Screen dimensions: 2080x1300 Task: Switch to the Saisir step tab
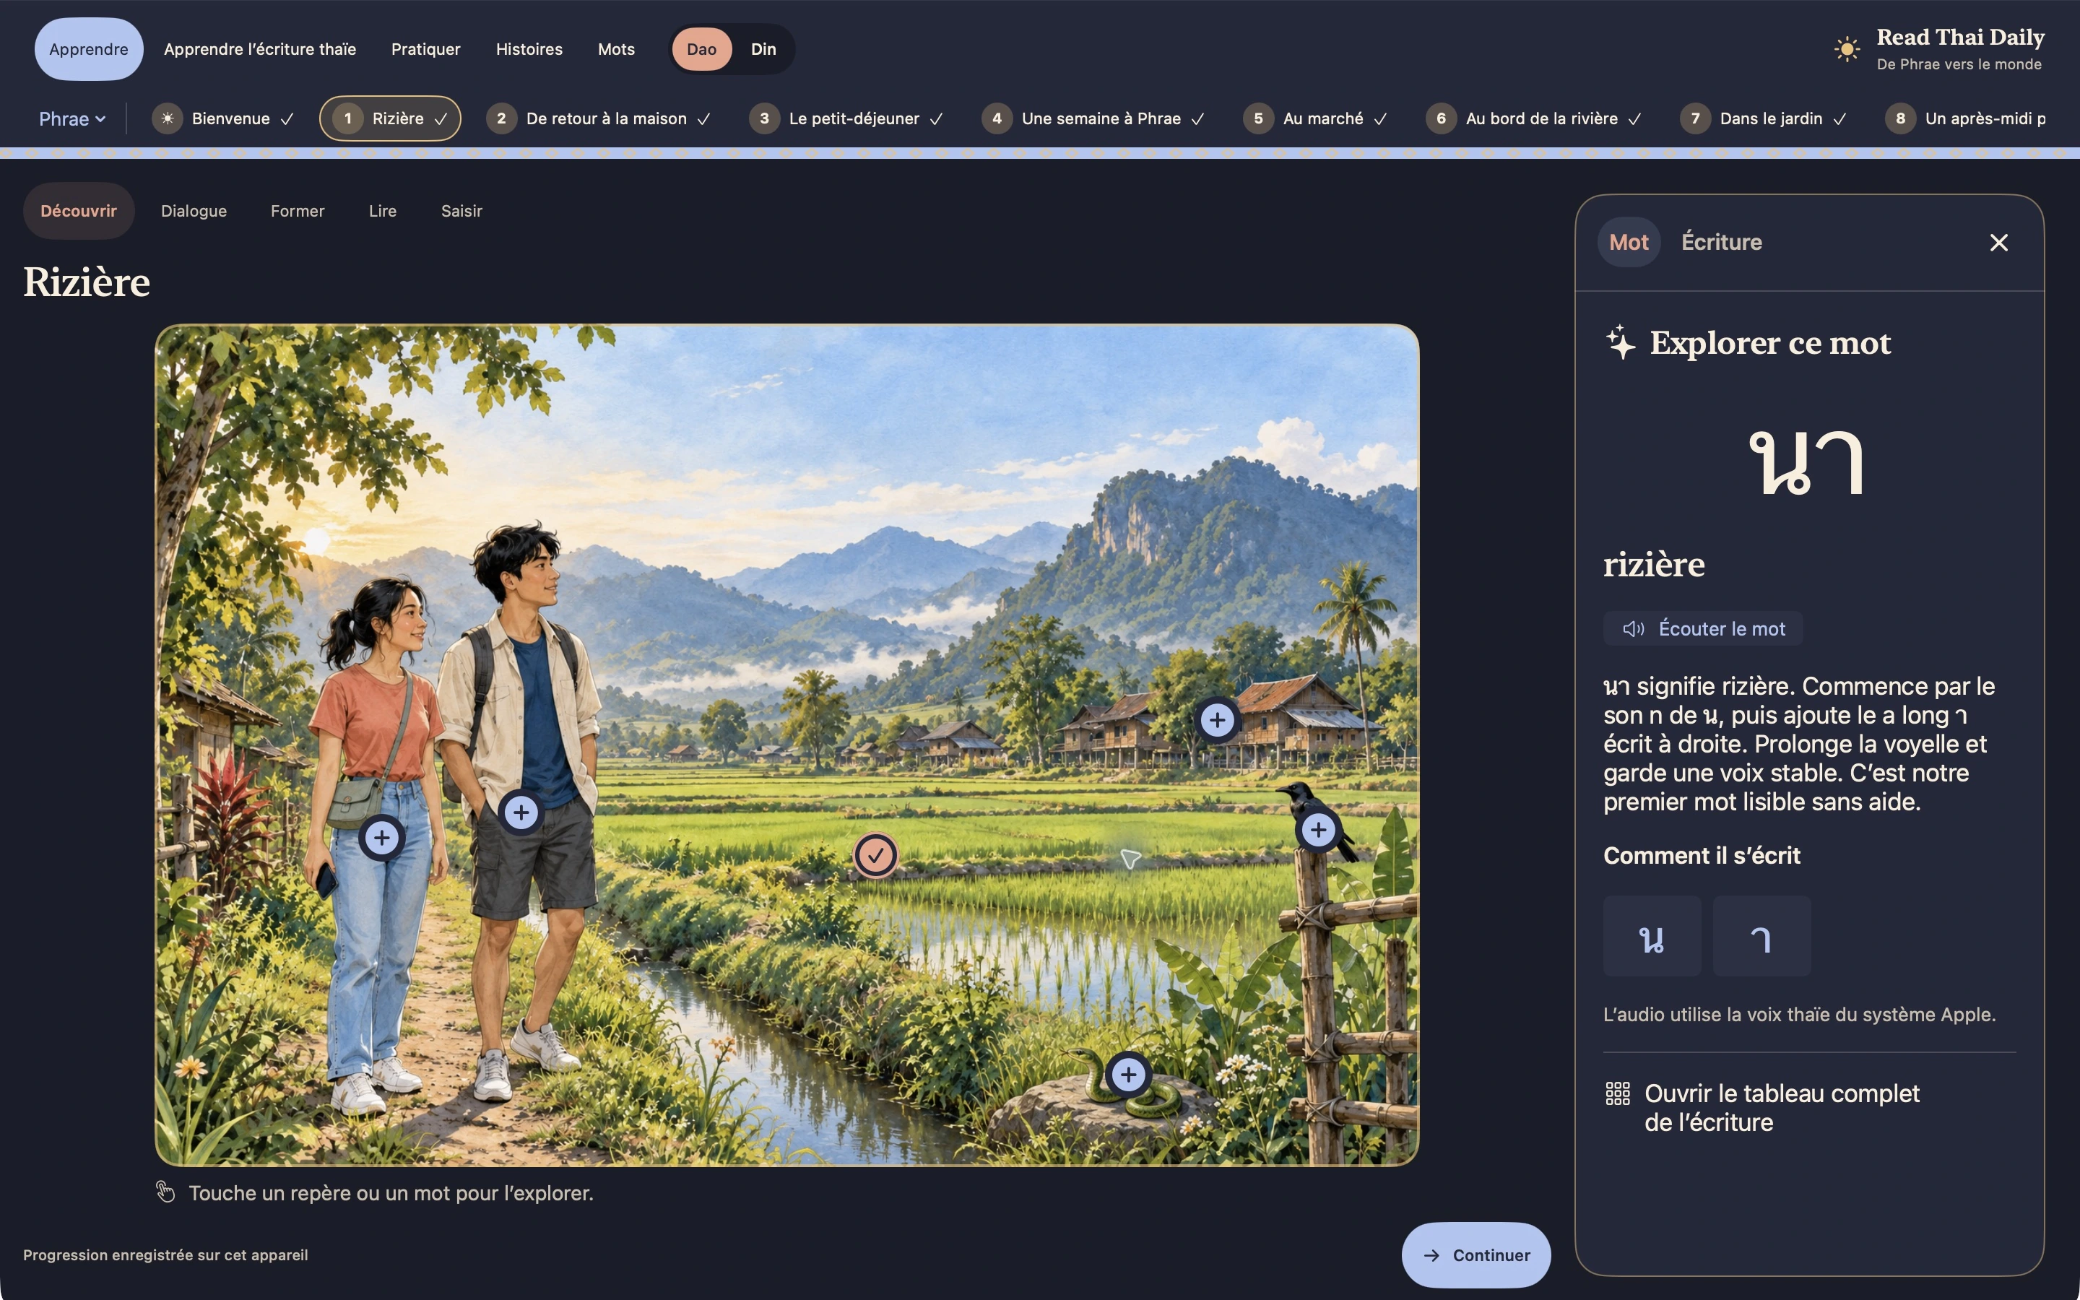click(x=461, y=211)
